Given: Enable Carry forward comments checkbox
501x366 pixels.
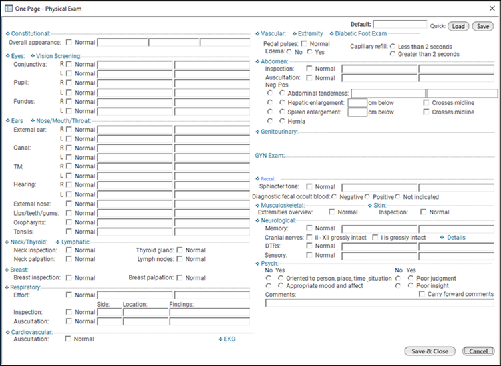Looking at the screenshot, I should [422, 293].
